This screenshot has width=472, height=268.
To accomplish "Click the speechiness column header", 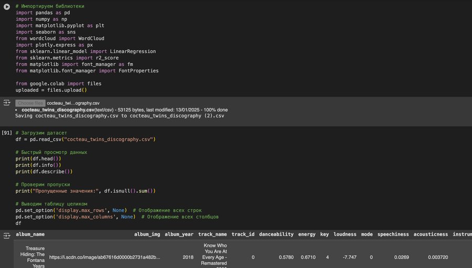I will tap(392, 234).
